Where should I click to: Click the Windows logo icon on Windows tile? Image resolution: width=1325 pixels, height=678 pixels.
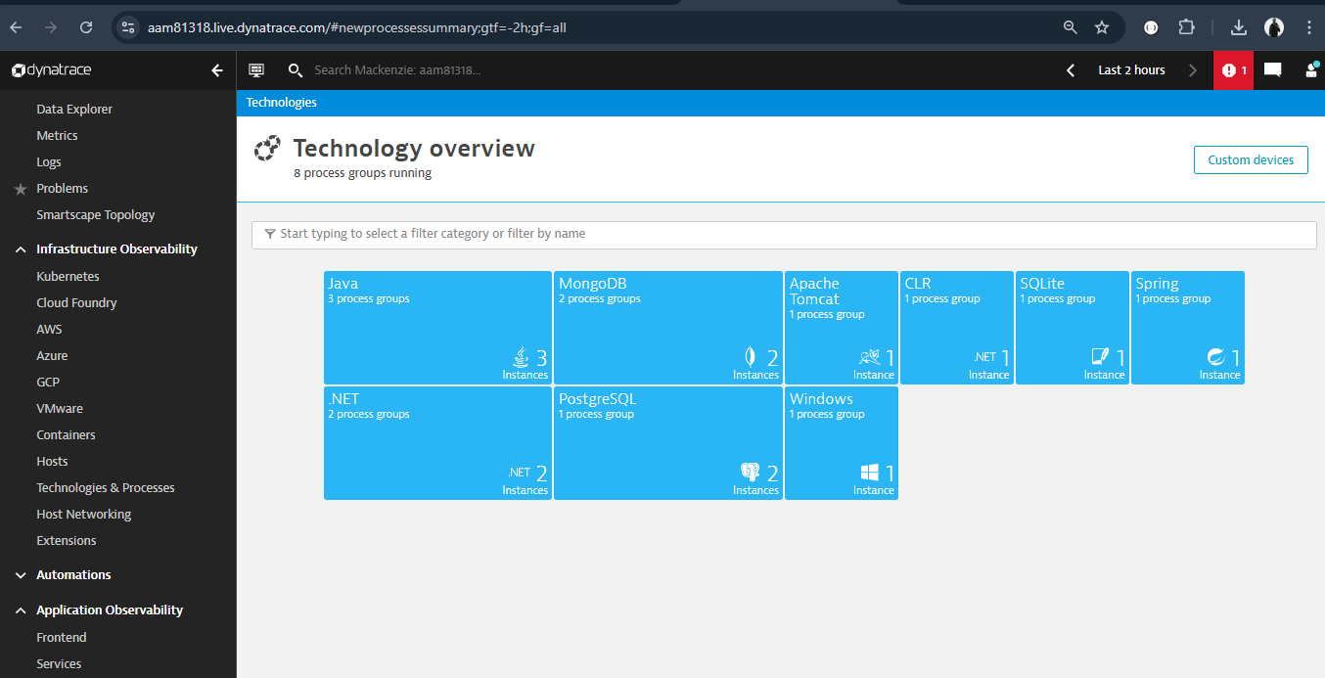(870, 474)
